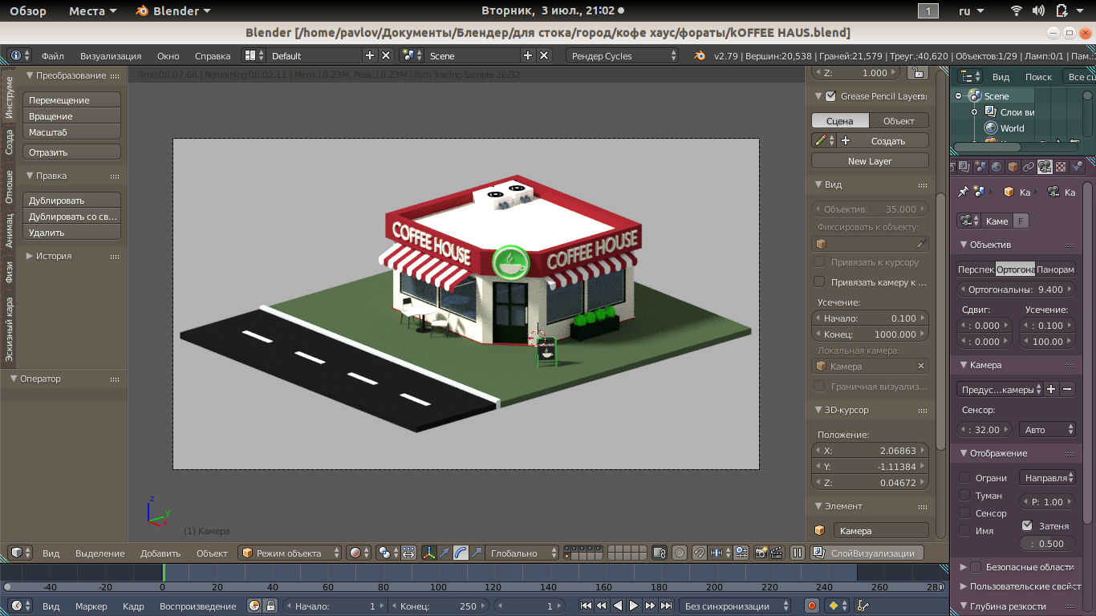The image size is (1096, 616).
Task: Open the sensor fit Авто dropdown
Action: tap(1047, 430)
